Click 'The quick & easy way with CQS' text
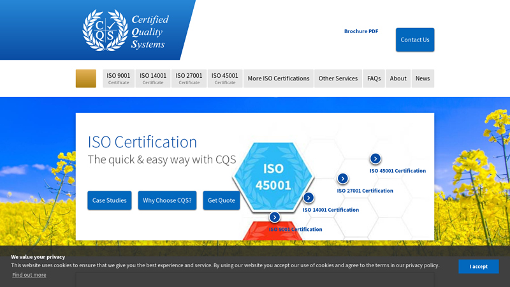This screenshot has height=287, width=510. (162, 159)
